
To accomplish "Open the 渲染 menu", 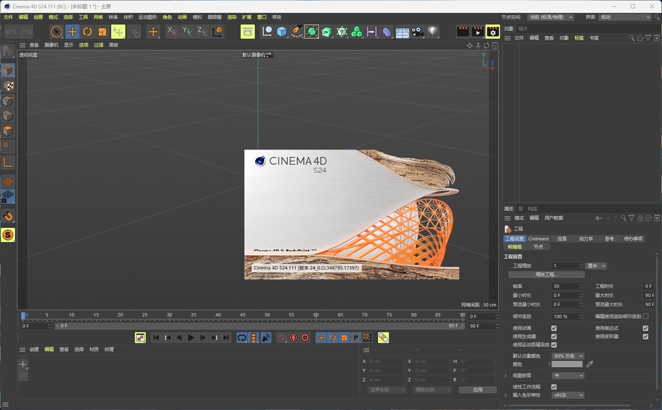I will (232, 17).
